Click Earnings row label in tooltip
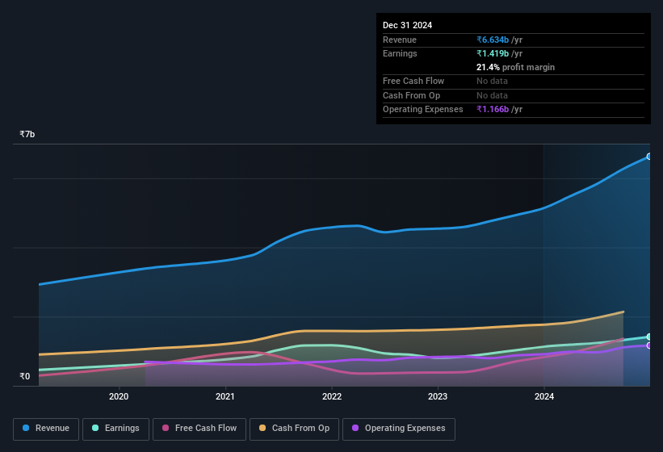This screenshot has width=663, height=452. click(x=400, y=53)
